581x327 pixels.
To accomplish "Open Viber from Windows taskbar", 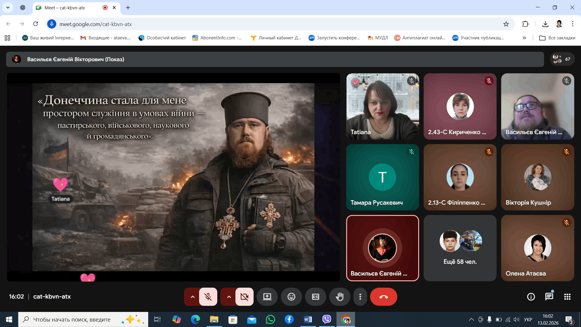I will [x=327, y=319].
